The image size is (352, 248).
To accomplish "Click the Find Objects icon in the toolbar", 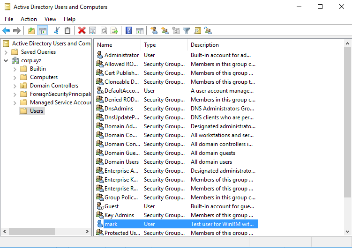I will click(197, 31).
